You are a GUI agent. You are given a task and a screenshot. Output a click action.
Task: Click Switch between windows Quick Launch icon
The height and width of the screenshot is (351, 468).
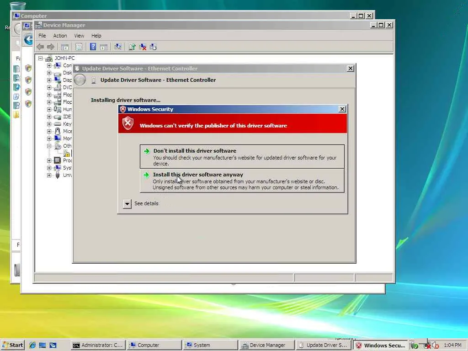click(53, 345)
